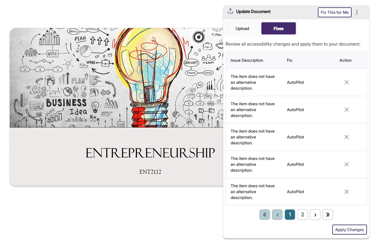The width and height of the screenshot is (376, 244).
Task: Select page 2 in the pagination
Action: 303,215
